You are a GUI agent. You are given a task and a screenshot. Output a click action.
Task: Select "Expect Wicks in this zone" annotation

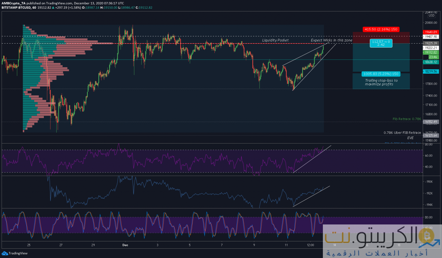[x=331, y=40]
